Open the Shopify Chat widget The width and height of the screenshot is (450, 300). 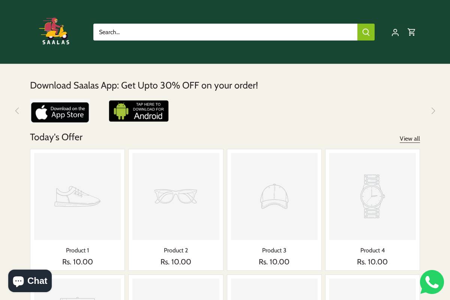coord(30,280)
